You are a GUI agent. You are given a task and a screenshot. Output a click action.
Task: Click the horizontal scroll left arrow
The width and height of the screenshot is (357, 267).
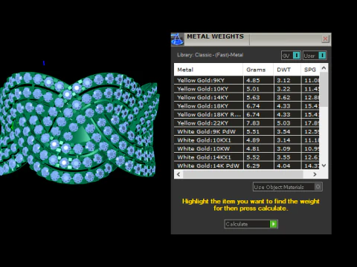pos(178,174)
